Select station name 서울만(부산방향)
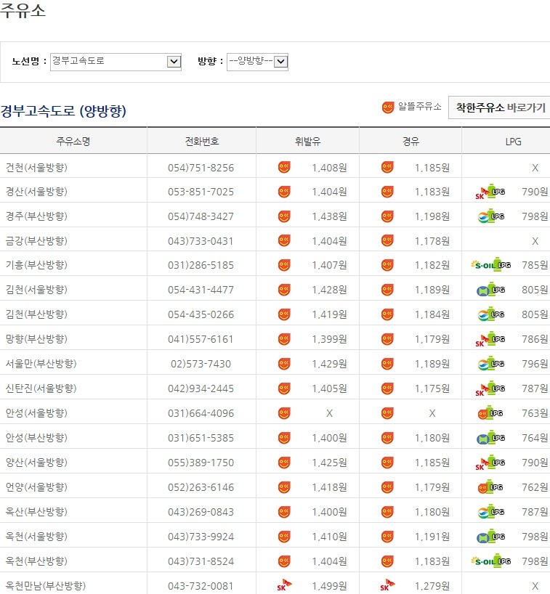550x594 pixels. [x=41, y=364]
